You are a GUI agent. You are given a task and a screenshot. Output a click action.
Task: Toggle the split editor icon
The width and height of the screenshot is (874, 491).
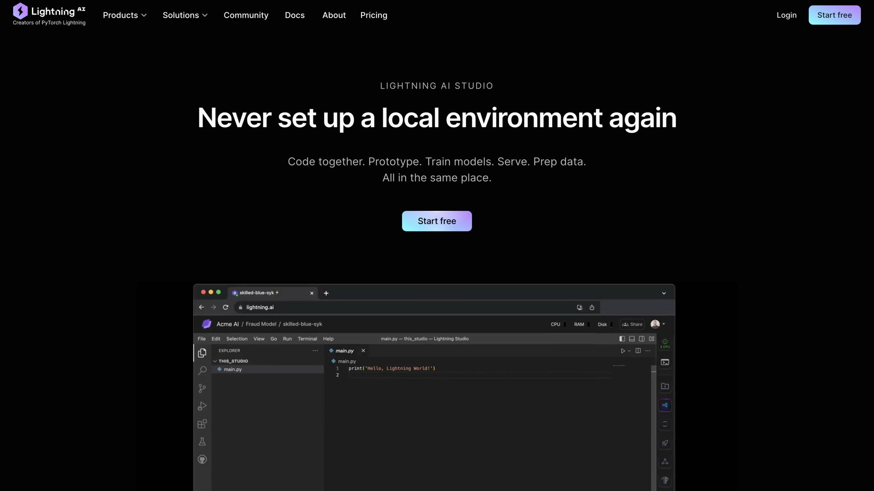(x=638, y=351)
